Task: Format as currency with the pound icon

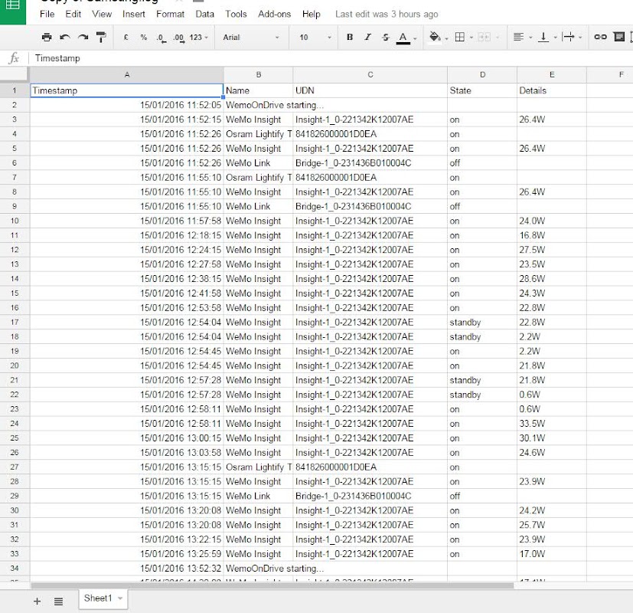Action: coord(126,38)
